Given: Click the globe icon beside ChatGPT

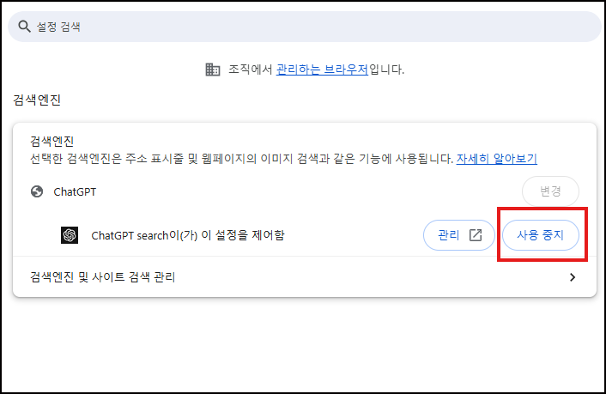Looking at the screenshot, I should [37, 191].
